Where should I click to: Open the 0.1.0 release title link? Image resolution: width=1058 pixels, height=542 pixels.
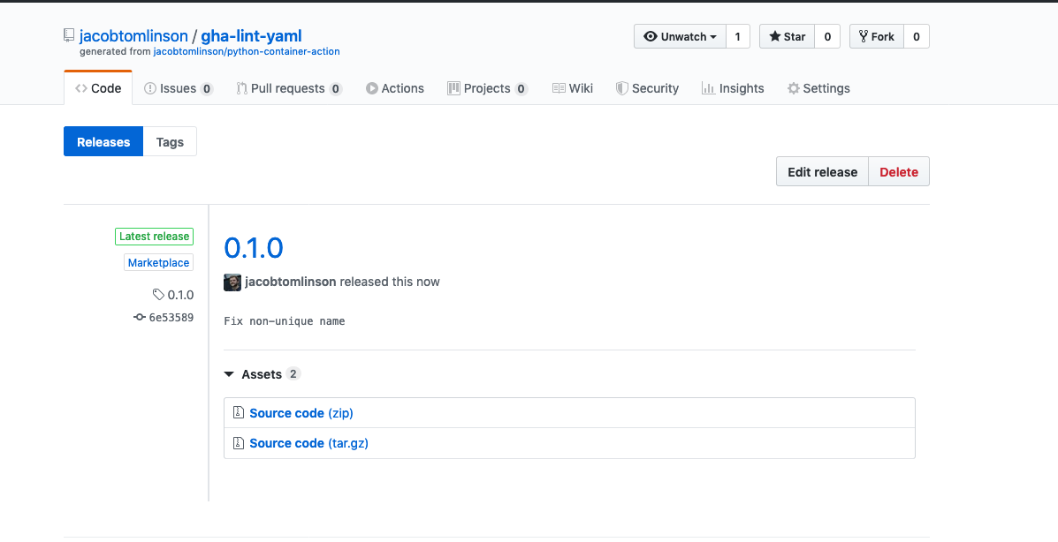254,248
